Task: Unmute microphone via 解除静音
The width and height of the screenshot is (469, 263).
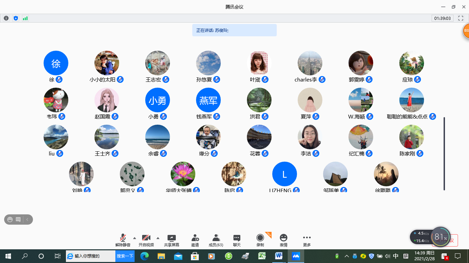Action: coord(123,240)
